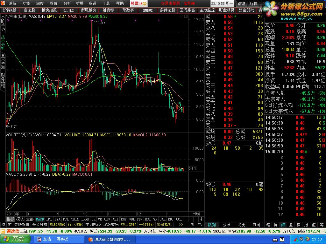This screenshot has width=326, height=244.
Task: Select the 全部 tab
Action: tap(30, 219)
